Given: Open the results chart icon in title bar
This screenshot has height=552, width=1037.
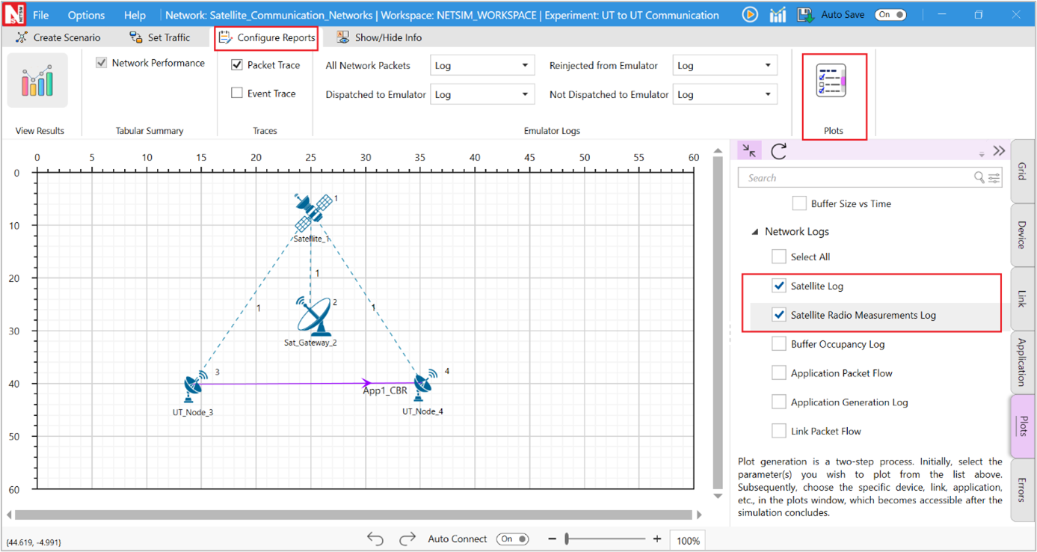Looking at the screenshot, I should point(778,15).
